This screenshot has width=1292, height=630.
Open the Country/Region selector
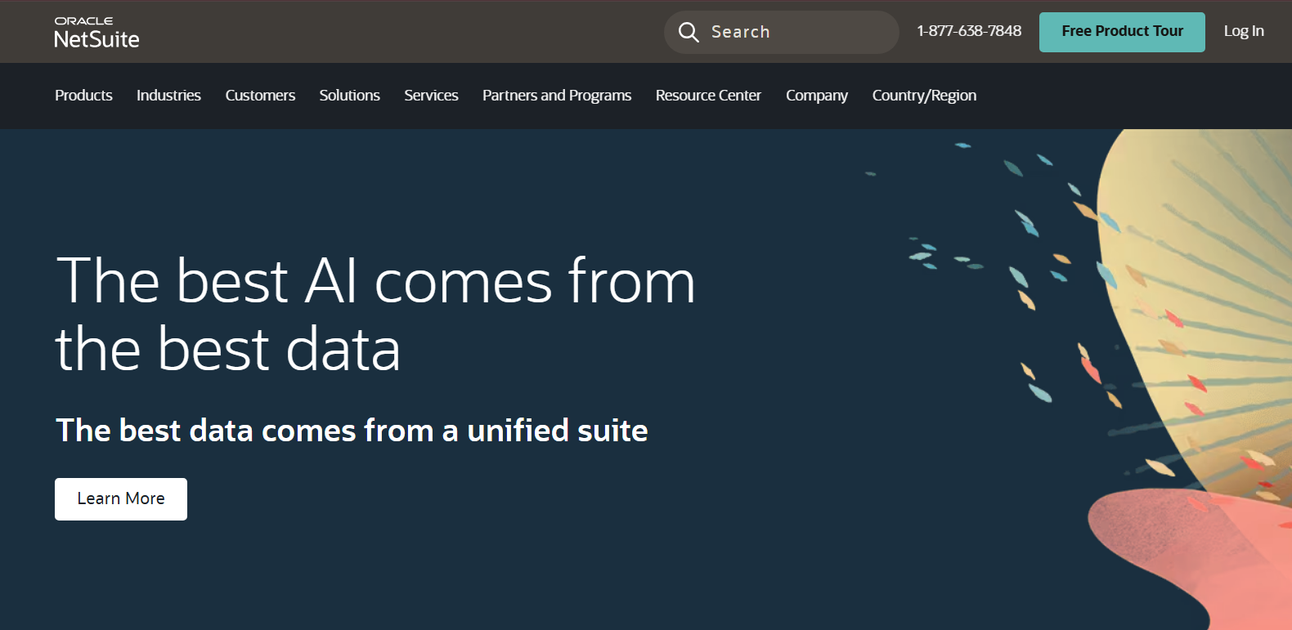click(924, 96)
